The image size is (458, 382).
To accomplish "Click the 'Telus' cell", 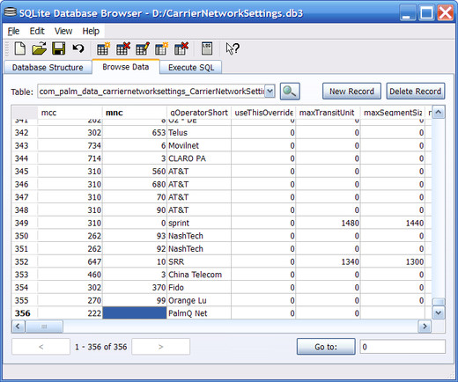I will 199,133.
